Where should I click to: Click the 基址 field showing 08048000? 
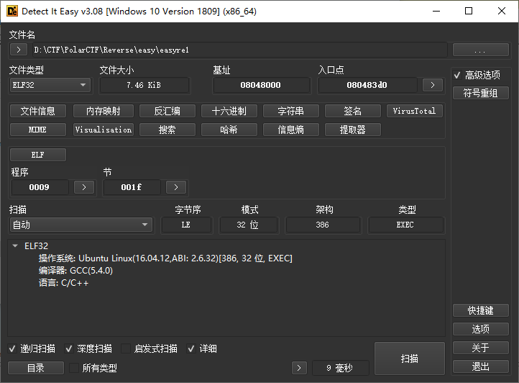click(x=260, y=85)
